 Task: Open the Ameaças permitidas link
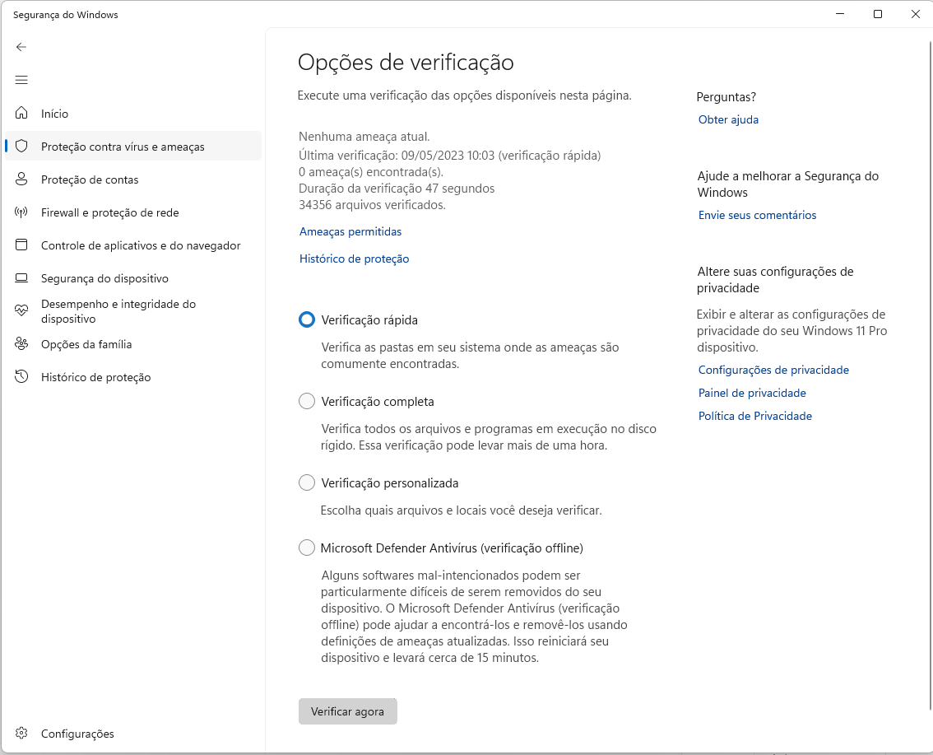350,231
